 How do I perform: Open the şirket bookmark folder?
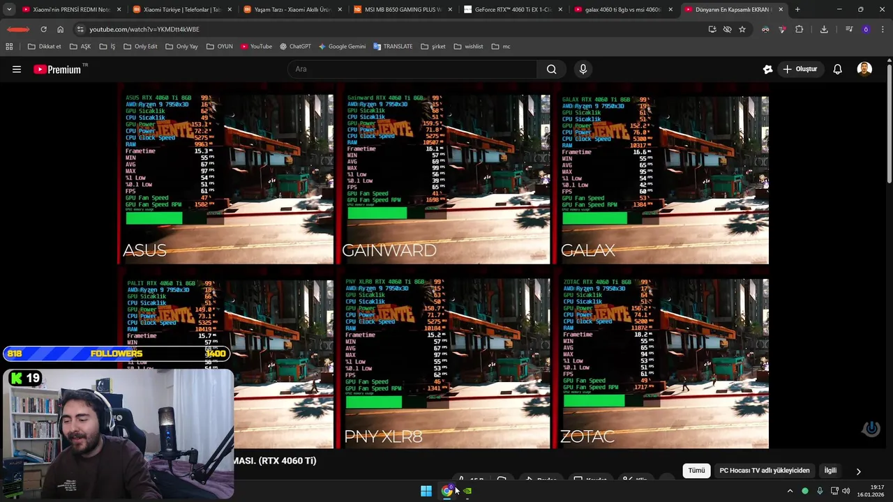pos(433,47)
